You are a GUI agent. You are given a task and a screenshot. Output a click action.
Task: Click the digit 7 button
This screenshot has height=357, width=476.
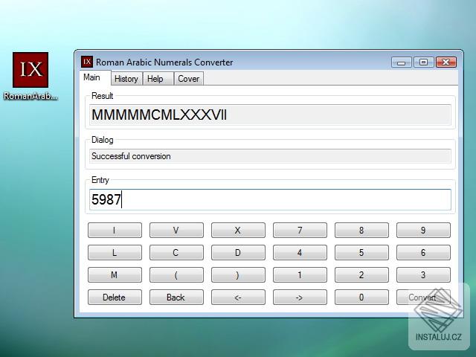point(300,230)
